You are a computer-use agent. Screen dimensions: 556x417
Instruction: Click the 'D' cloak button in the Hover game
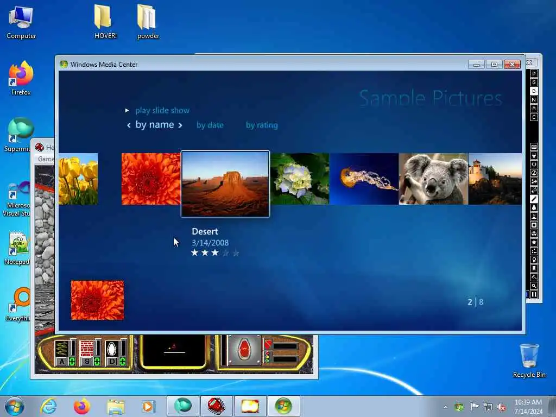tap(112, 361)
